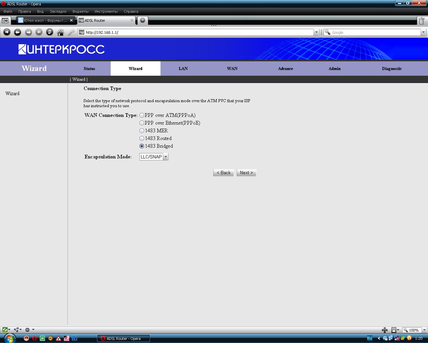Viewport: 428px width, 343px height.
Task: Open the Wand password tool
Action: click(x=71, y=32)
